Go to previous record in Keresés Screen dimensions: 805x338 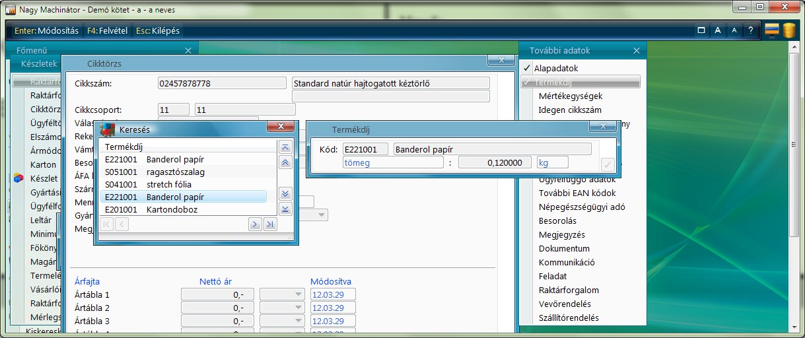(x=122, y=224)
